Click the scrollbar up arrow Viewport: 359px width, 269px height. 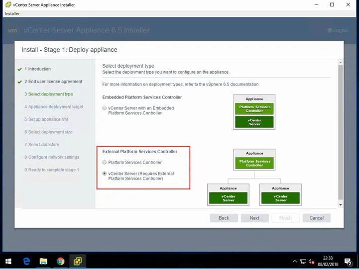(x=341, y=62)
